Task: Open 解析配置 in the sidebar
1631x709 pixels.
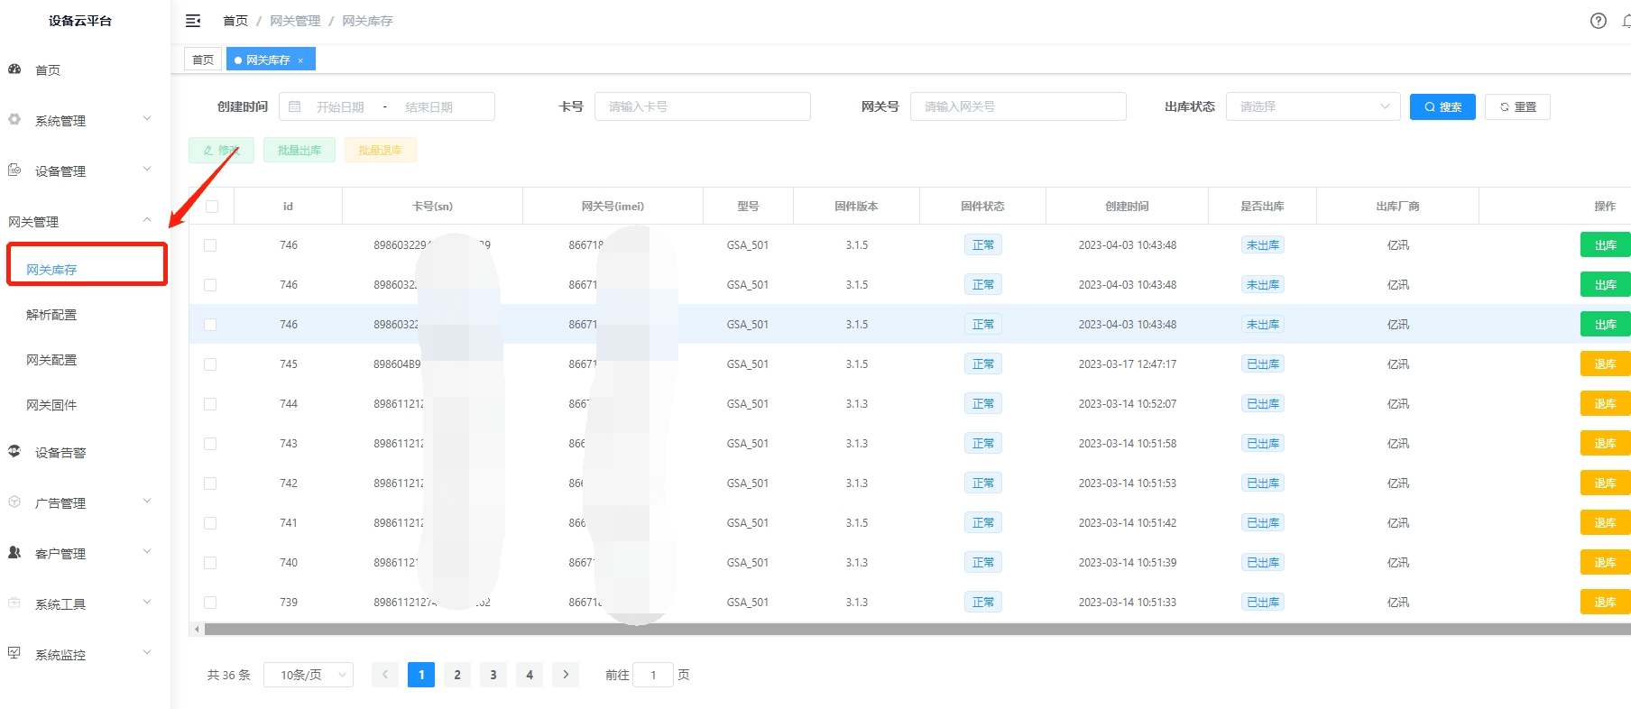Action: [x=51, y=315]
